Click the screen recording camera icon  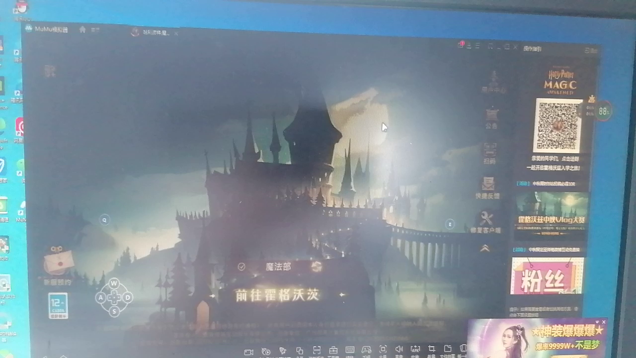coord(249,352)
